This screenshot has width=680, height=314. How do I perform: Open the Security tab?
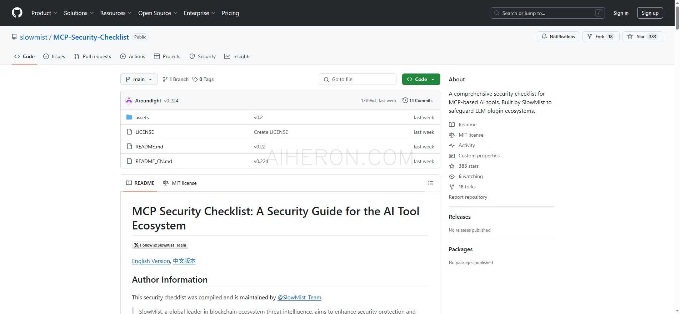(x=202, y=56)
